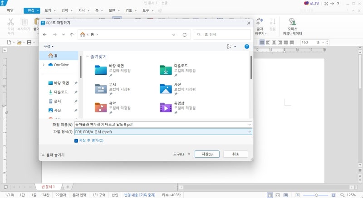363x198 pixels.
Task: Switch to page view mode icon in status bar
Action: [270, 195]
